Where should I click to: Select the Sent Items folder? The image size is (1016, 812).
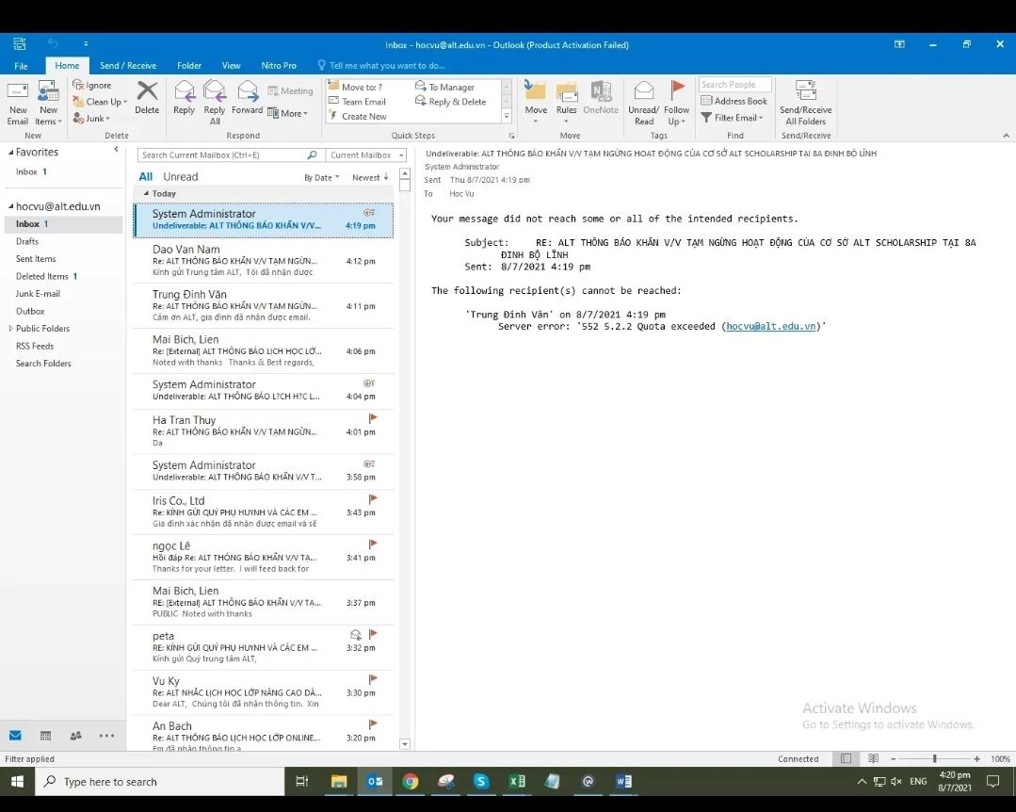(36, 258)
